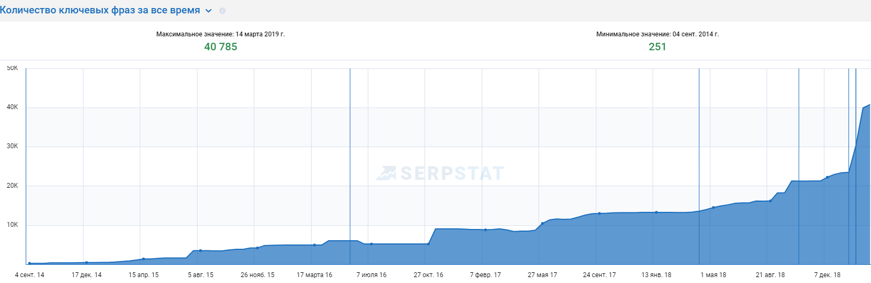Screen dimensions: 871x283
Task: Click the x-axis label '7 июля 16'
Action: 372,275
